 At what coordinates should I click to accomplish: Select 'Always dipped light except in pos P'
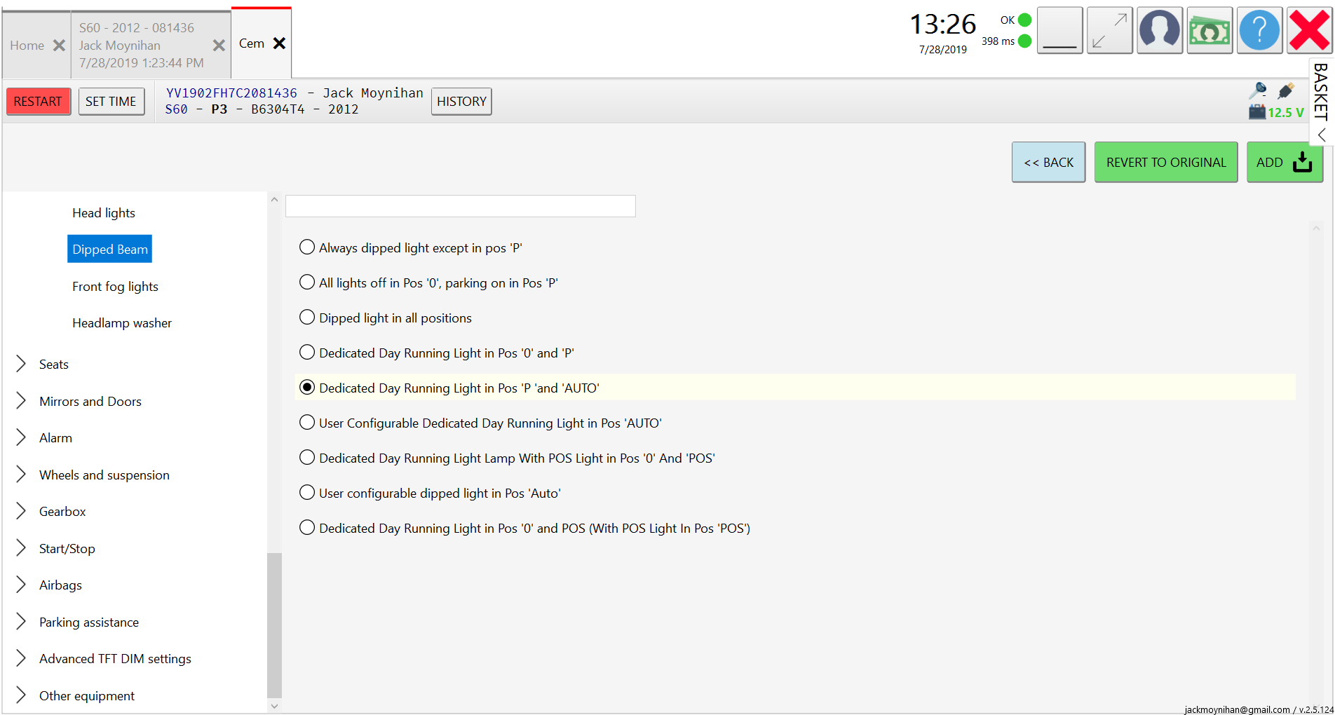pyautogui.click(x=306, y=247)
